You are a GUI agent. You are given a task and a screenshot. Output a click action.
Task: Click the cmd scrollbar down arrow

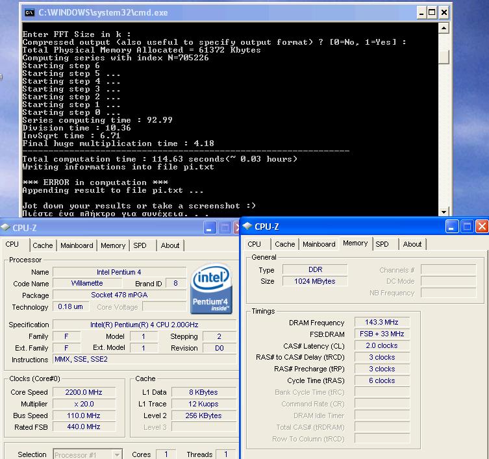(x=444, y=212)
